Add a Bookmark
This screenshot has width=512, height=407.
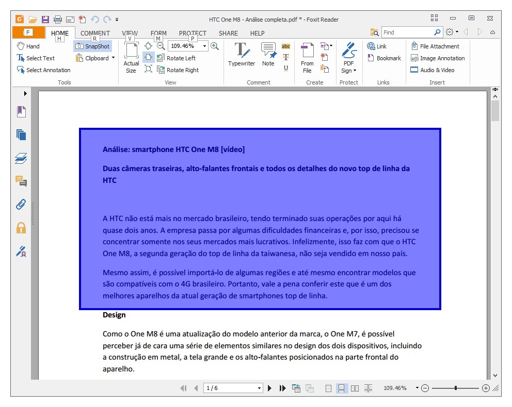[x=384, y=58]
